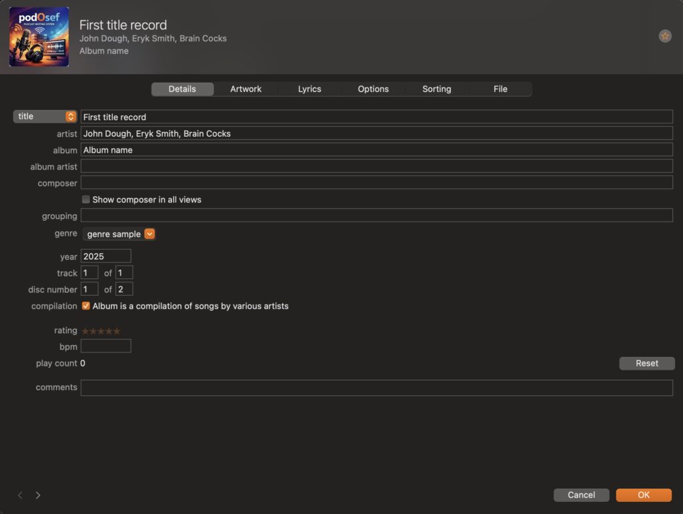The width and height of the screenshot is (683, 514).
Task: Click the favorite star icon
Action: [x=665, y=36]
